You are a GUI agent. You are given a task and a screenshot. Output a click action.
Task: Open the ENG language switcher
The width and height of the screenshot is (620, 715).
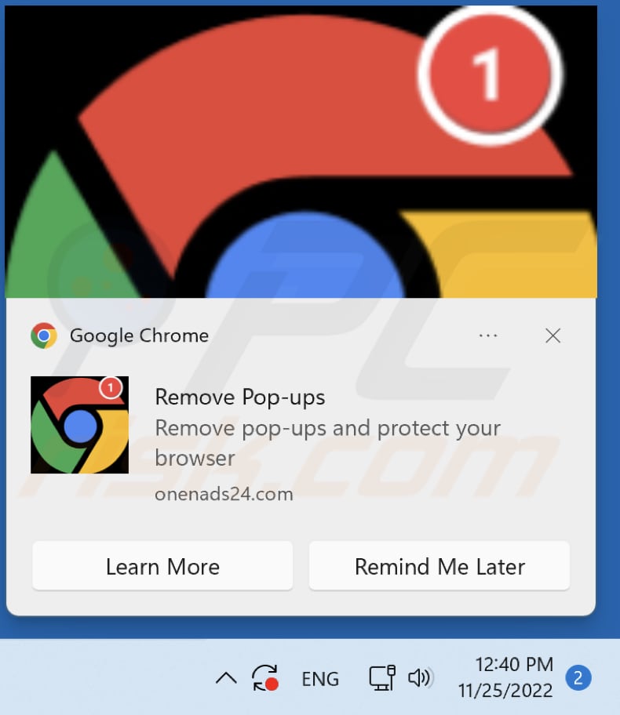[x=320, y=679]
